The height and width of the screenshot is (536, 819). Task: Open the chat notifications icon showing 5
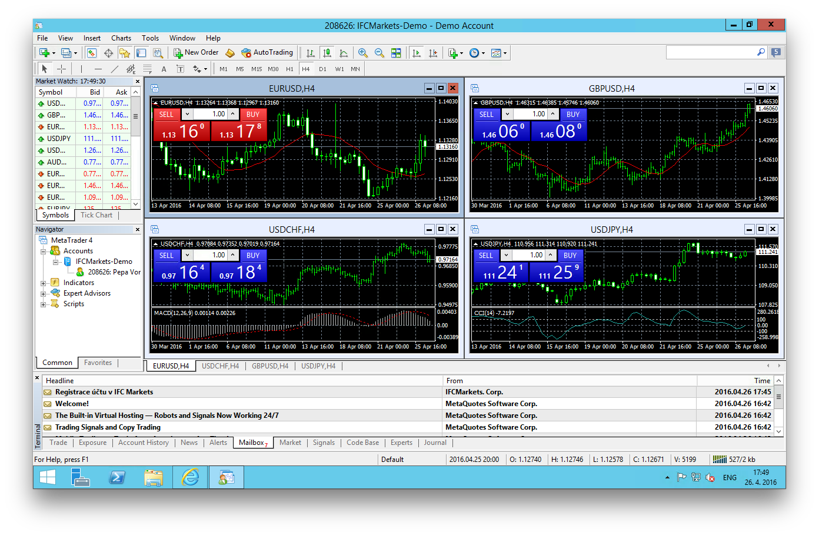[x=777, y=52]
